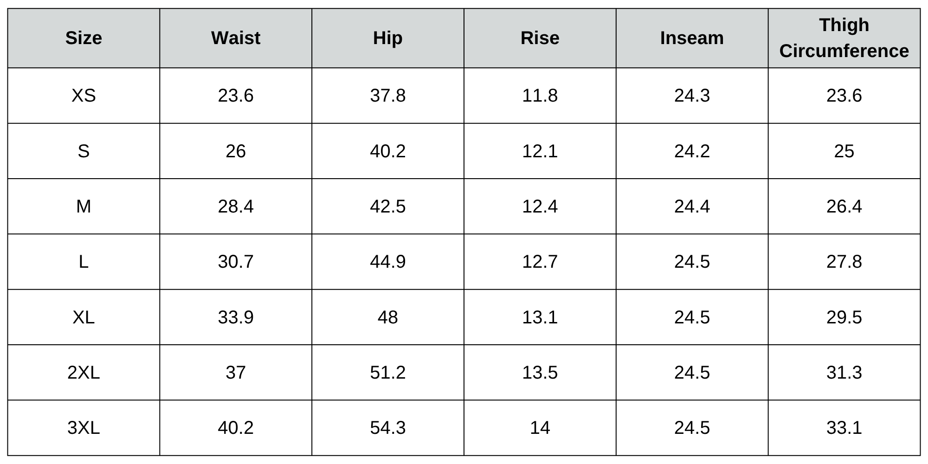
Task: Click the Inseam column header
Action: click(692, 38)
